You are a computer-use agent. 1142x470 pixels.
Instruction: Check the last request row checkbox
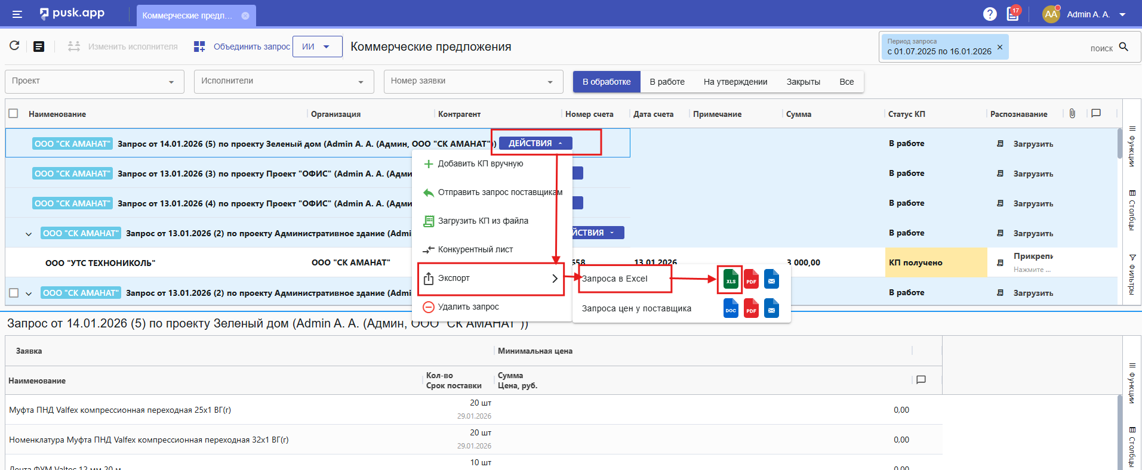[14, 293]
